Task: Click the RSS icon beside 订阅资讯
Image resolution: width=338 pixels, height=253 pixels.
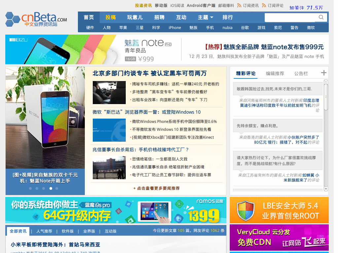Action: [x=239, y=5]
